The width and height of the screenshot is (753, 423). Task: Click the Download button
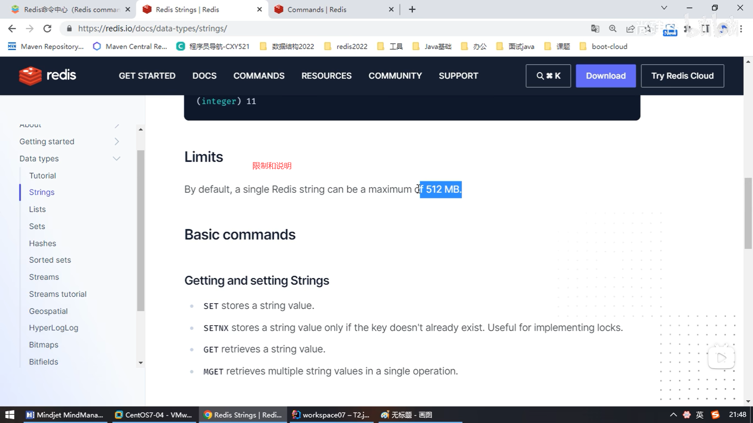pyautogui.click(x=606, y=76)
